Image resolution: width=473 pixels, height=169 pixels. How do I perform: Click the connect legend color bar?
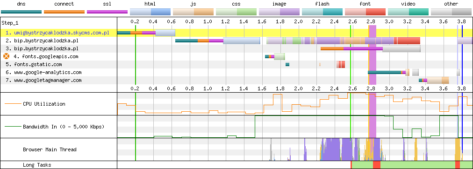[64, 12]
